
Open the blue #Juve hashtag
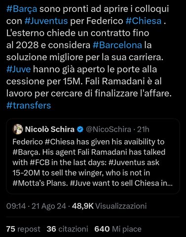(x=19, y=69)
